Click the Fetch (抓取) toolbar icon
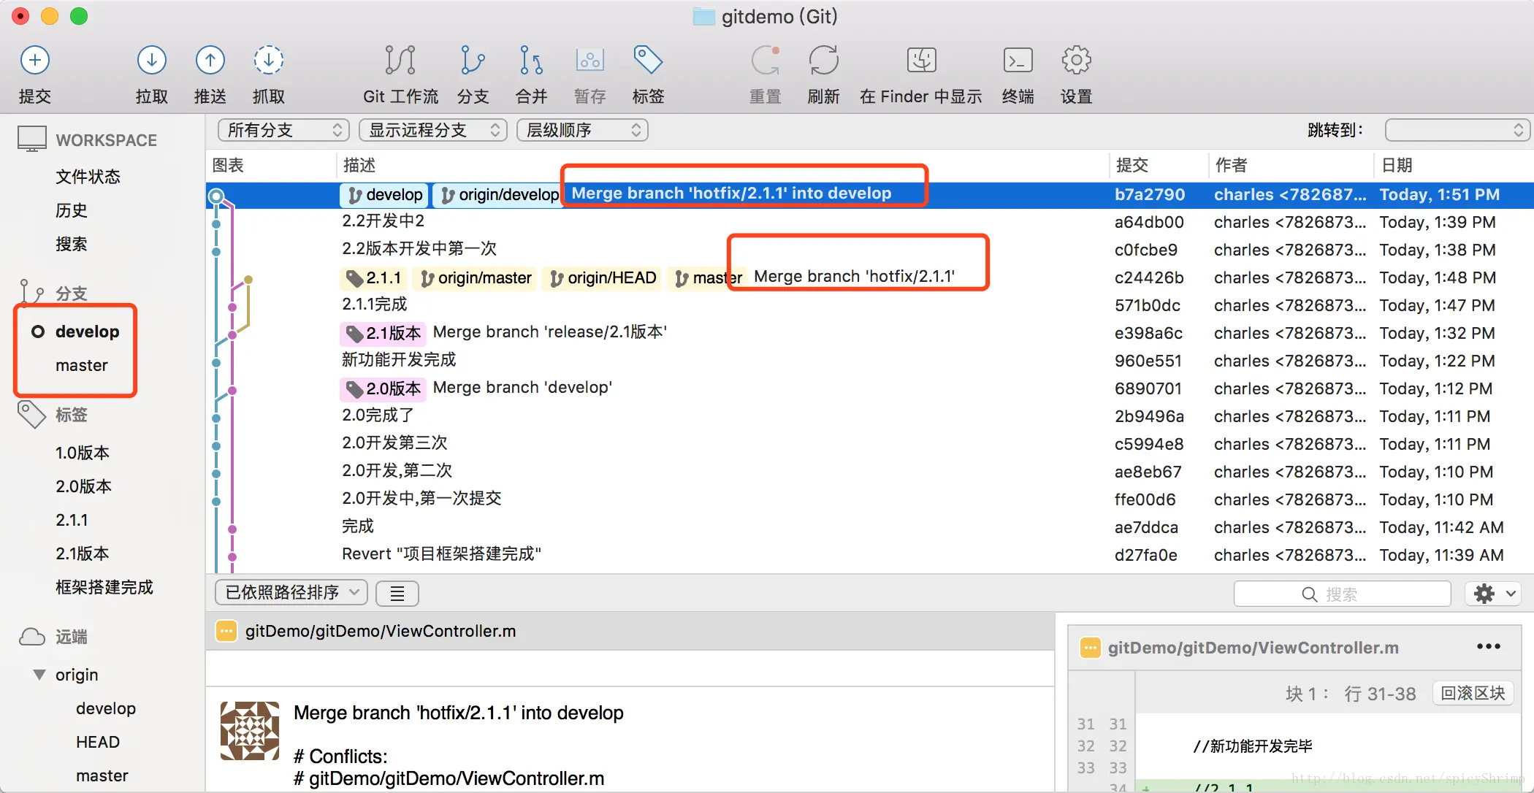 (x=268, y=61)
